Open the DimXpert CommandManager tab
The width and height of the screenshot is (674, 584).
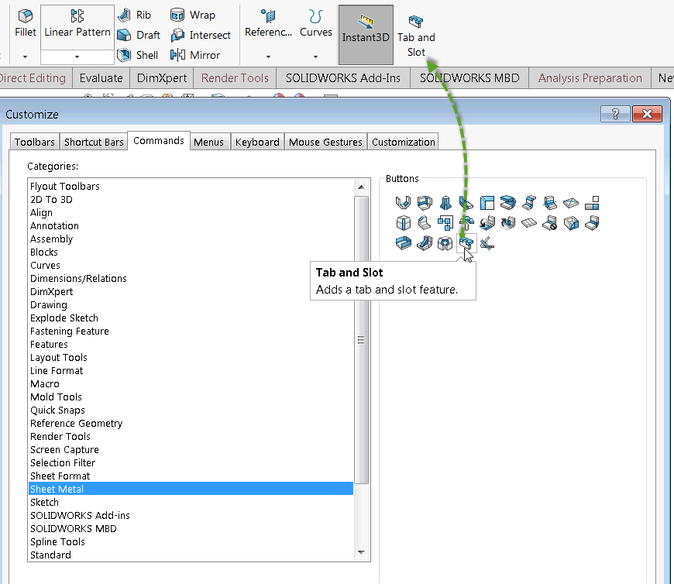coord(162,77)
